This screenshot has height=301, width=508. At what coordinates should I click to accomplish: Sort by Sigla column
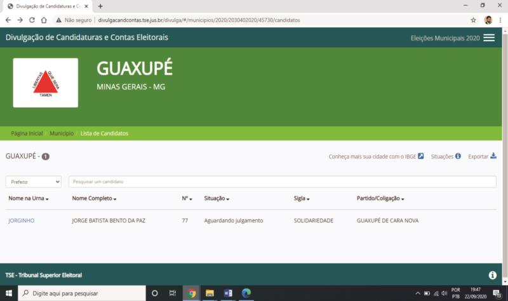click(302, 198)
